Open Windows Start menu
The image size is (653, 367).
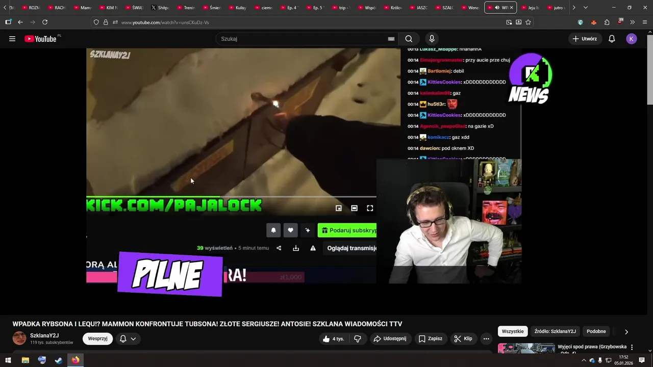8,360
